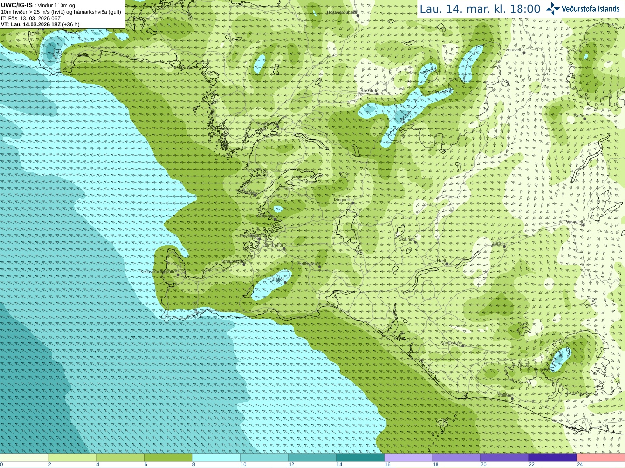Screen dimensions: 625x468
Task: Select the Hæll station label
Action: (442, 261)
